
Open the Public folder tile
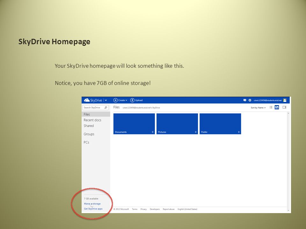pyautogui.click(x=220, y=124)
